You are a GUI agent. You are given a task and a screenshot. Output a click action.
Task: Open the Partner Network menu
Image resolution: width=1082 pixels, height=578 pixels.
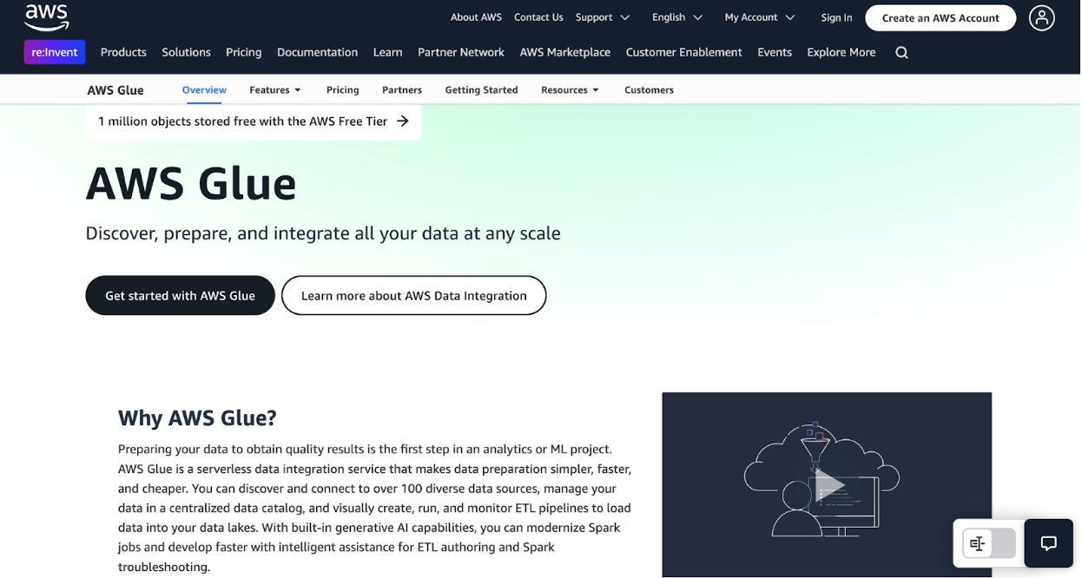pos(461,52)
